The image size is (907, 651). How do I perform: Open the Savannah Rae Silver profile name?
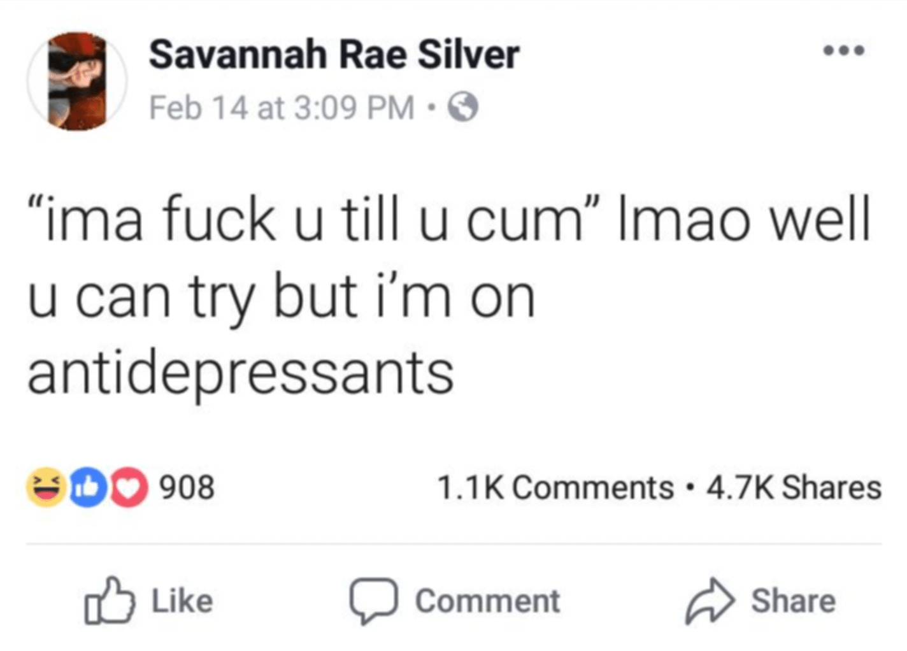(x=334, y=54)
